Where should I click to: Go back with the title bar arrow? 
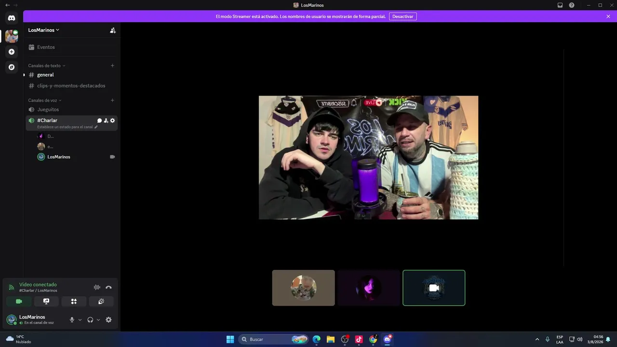7,5
